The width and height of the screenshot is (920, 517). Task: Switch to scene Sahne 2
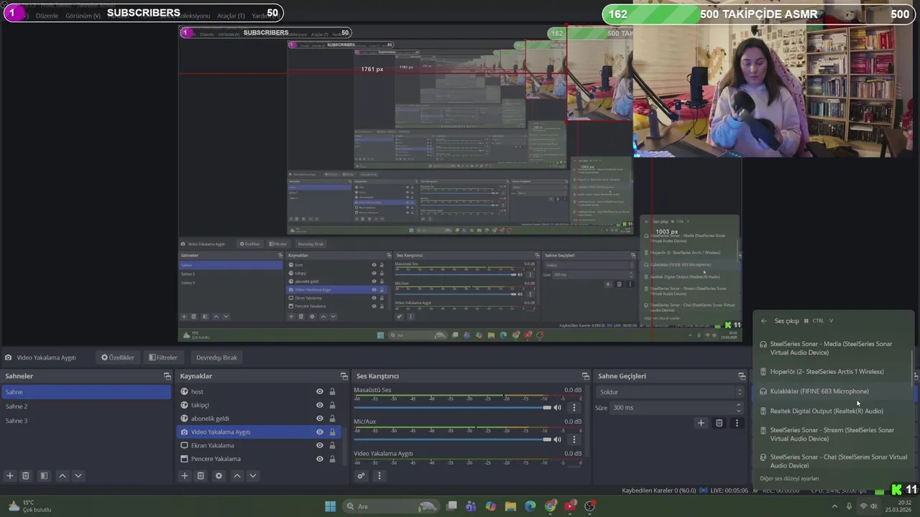click(x=86, y=406)
